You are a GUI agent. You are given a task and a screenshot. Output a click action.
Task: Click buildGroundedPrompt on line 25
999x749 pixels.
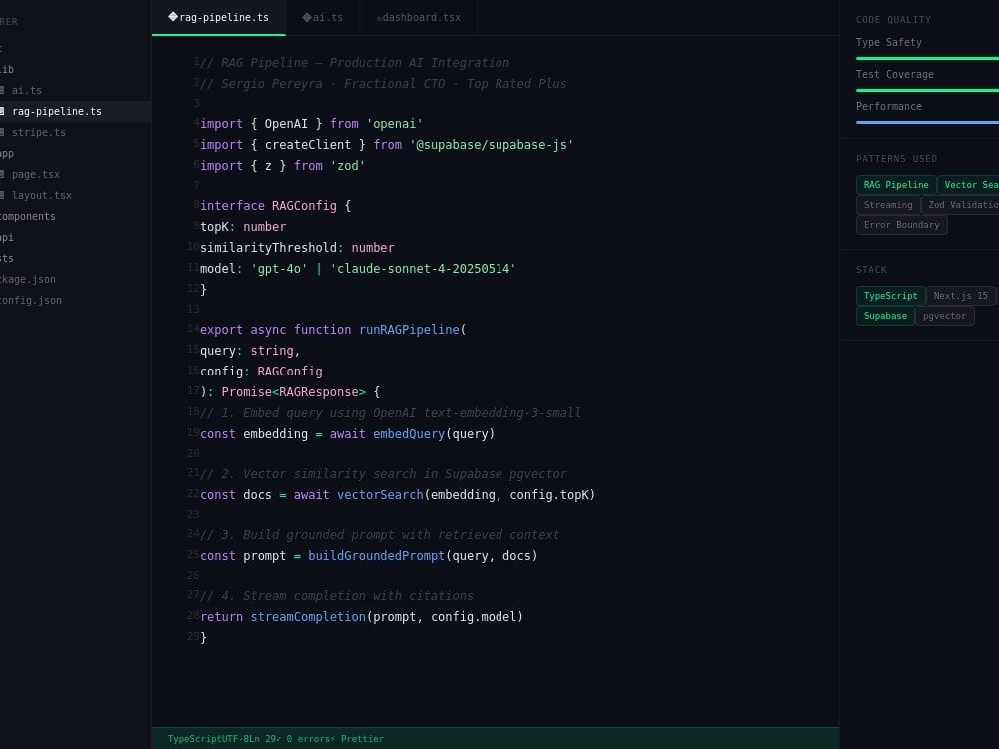coord(376,556)
